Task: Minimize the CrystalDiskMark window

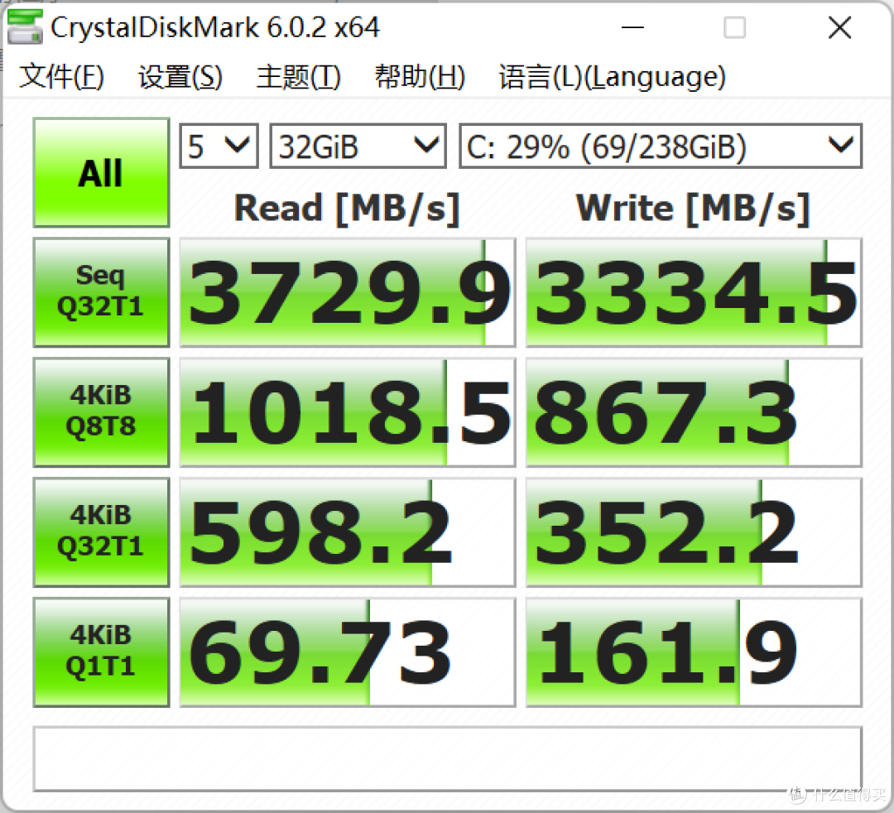Action: pyautogui.click(x=632, y=27)
